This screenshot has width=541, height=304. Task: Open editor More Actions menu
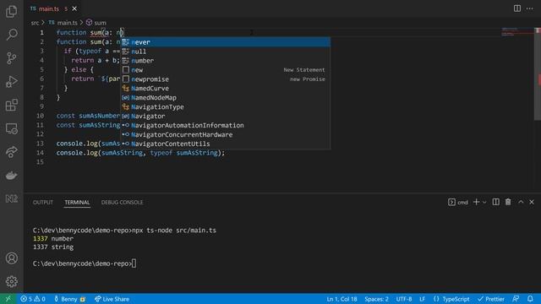[530, 8]
